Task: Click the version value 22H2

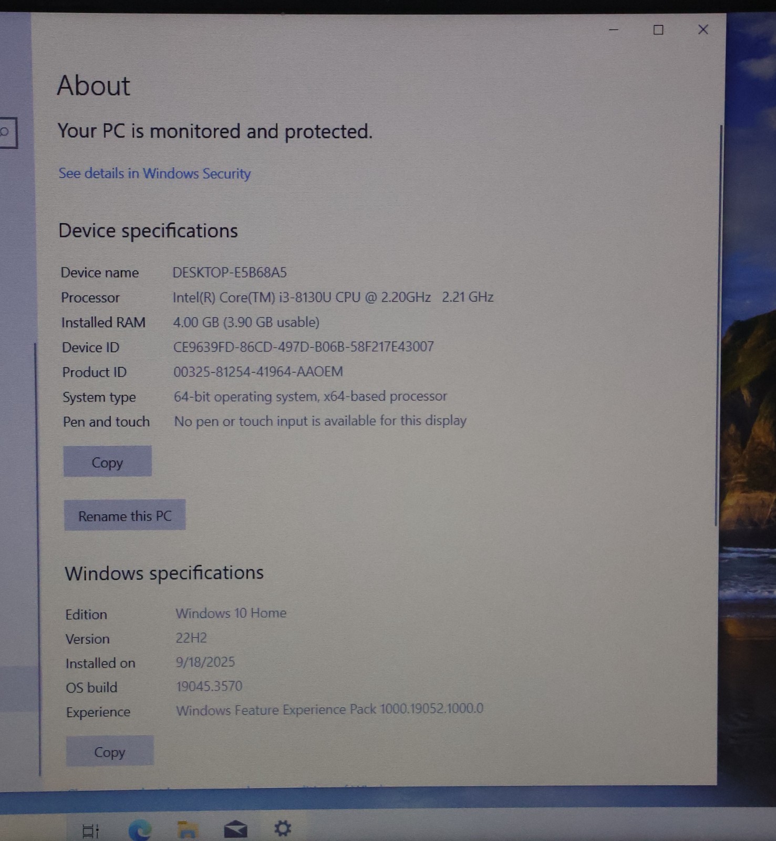Action: coord(191,638)
